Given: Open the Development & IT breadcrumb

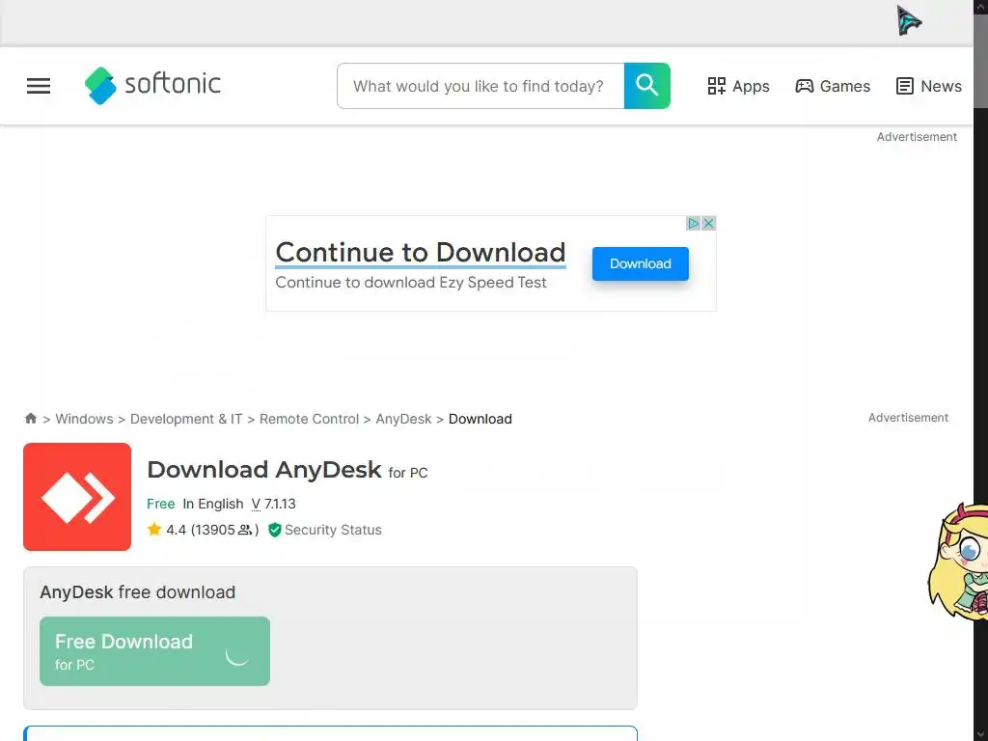Looking at the screenshot, I should (x=186, y=419).
